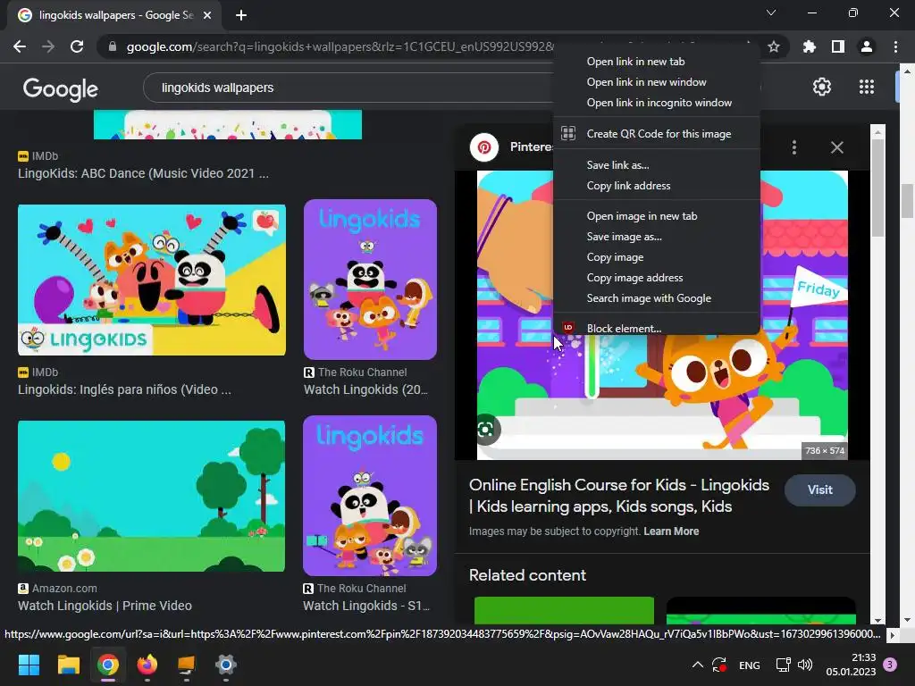Open notification center badge
Screen dimensions: 915x686
point(890,665)
